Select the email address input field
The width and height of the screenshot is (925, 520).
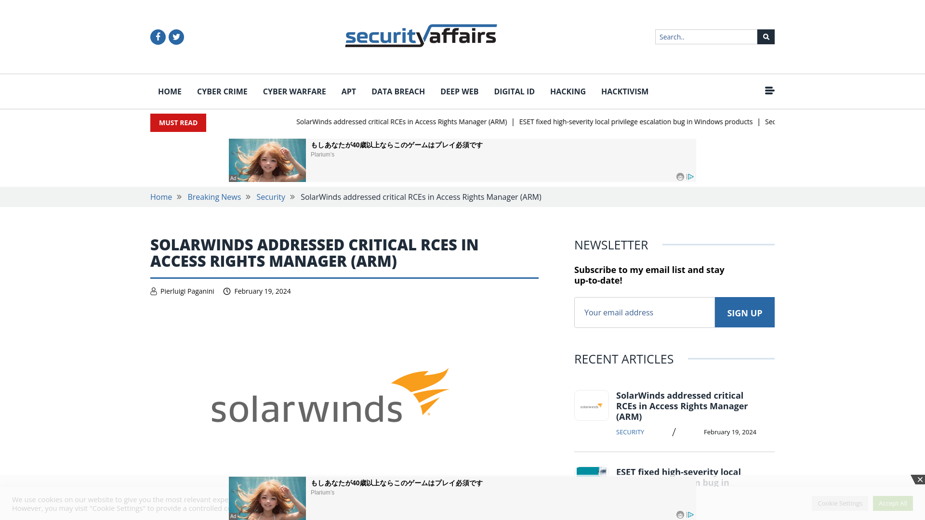[x=644, y=312]
